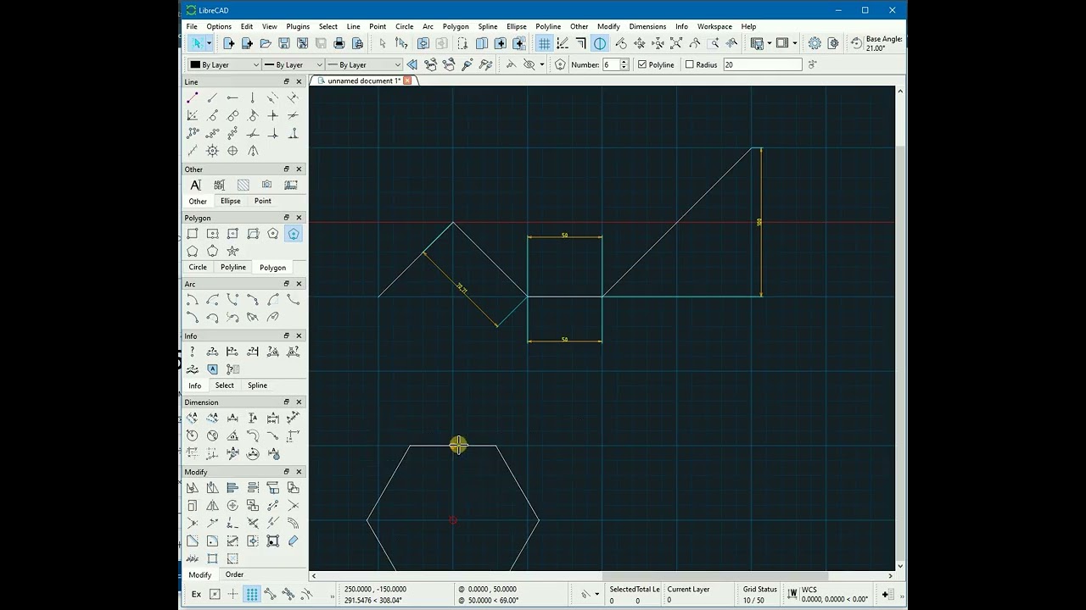1086x610 pixels.
Task: Open the Modify menu
Action: (x=608, y=26)
